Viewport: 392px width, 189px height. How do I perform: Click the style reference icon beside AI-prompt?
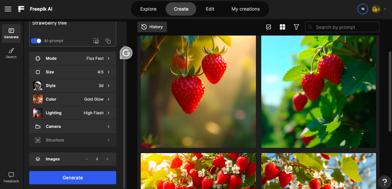point(108,41)
